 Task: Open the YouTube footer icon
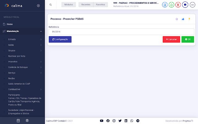[102, 121]
